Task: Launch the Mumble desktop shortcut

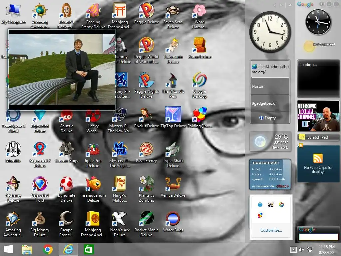Action: 13,152
